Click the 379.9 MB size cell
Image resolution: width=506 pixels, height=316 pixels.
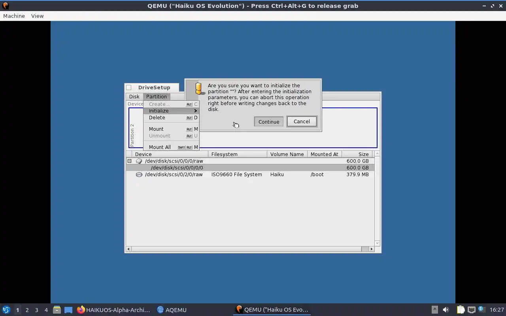pos(357,174)
